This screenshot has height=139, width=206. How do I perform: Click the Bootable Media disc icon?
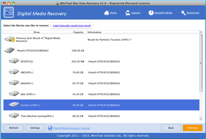[x=151, y=13]
